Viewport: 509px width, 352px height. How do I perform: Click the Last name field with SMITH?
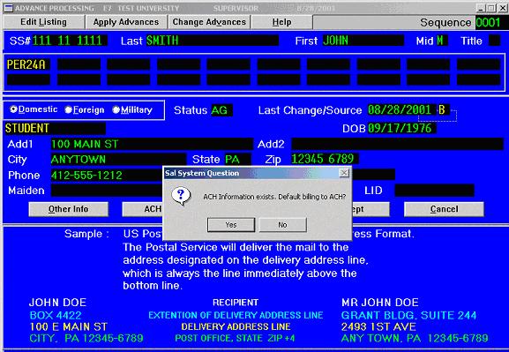(212, 41)
